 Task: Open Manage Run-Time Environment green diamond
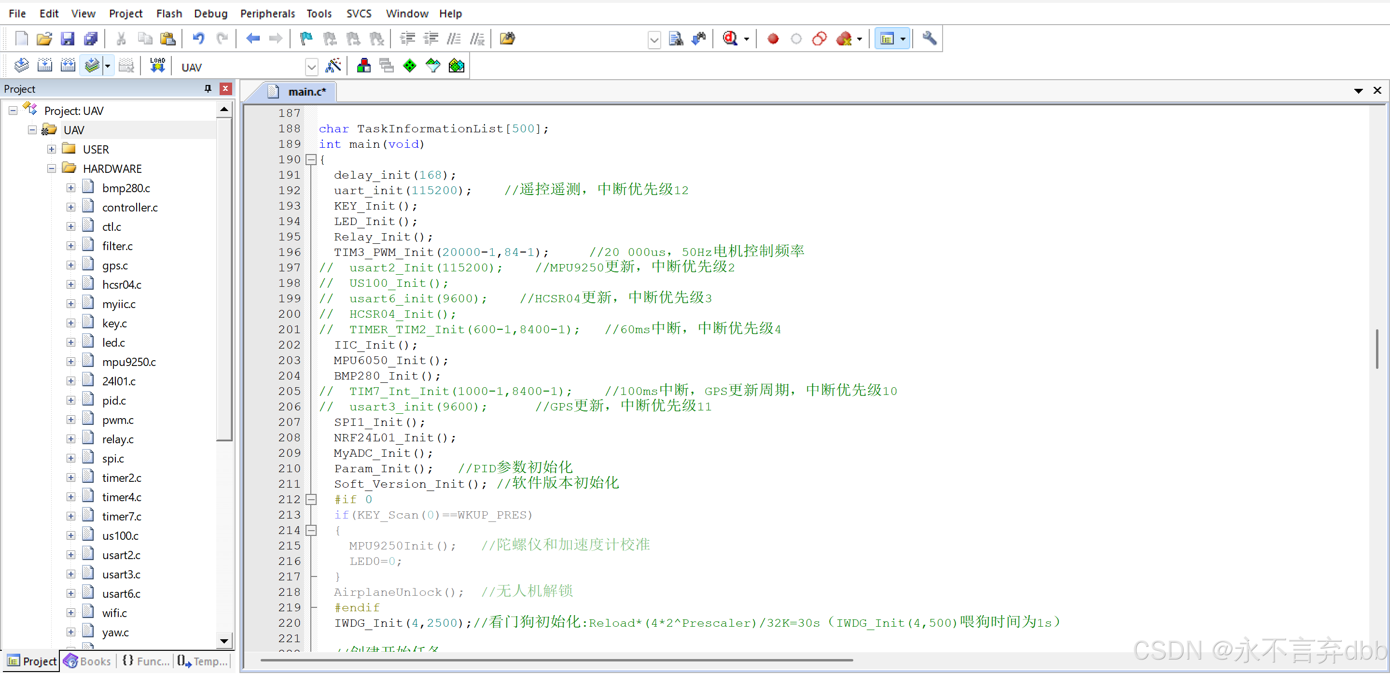[x=410, y=66]
